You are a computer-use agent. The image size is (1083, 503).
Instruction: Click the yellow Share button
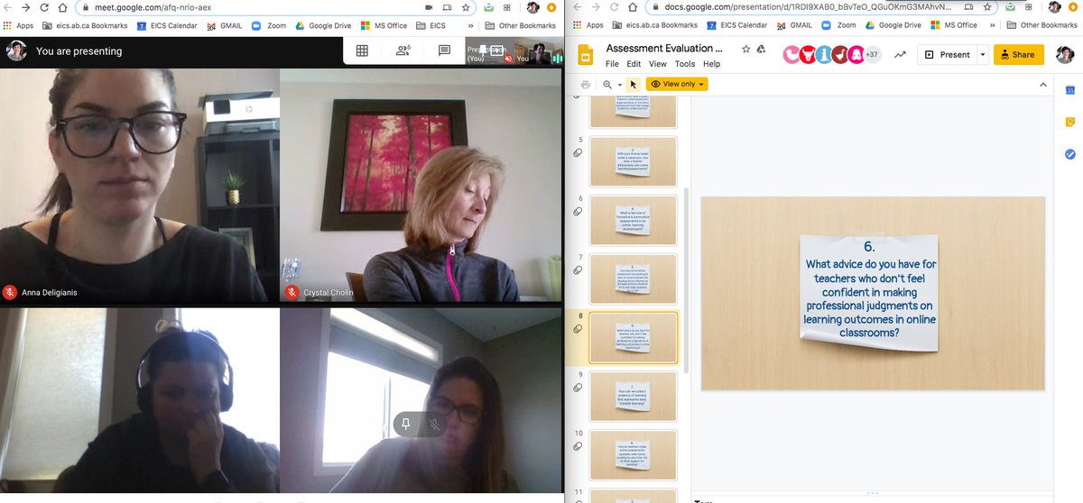coord(1019,55)
